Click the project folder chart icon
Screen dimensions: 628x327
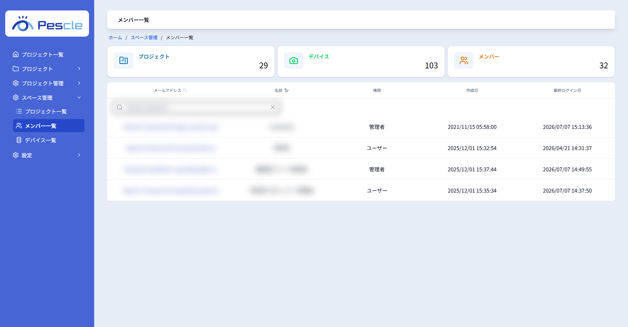(124, 60)
